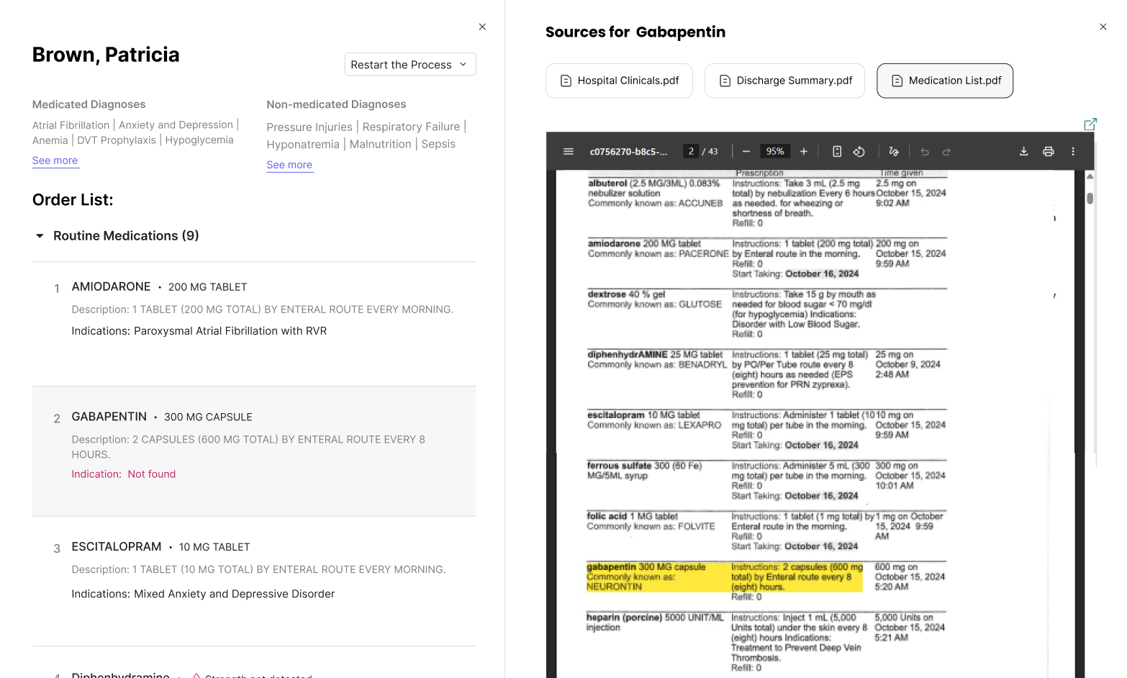The width and height of the screenshot is (1127, 678).
Task: Collapse the Routine Medications section
Action: point(40,236)
